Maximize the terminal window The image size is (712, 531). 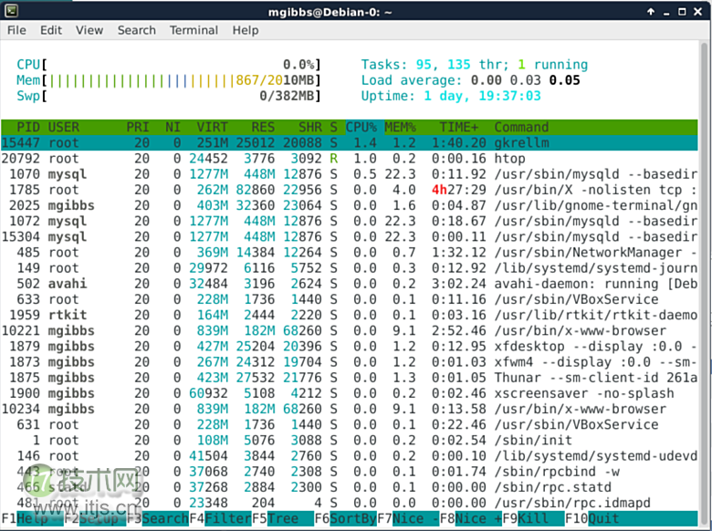[x=682, y=12]
